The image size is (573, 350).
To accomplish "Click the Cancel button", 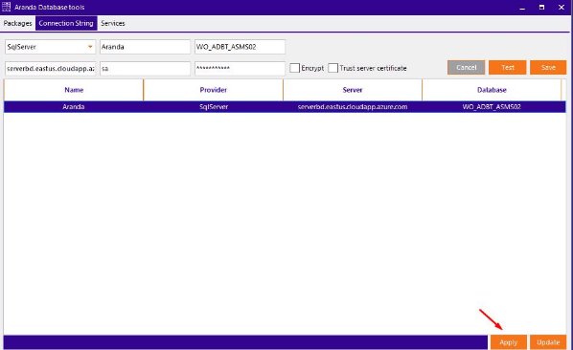I will 466,68.
